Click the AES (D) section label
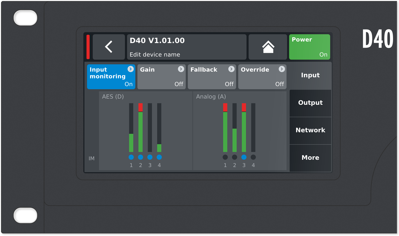This screenshot has height=236, width=399. click(x=113, y=97)
